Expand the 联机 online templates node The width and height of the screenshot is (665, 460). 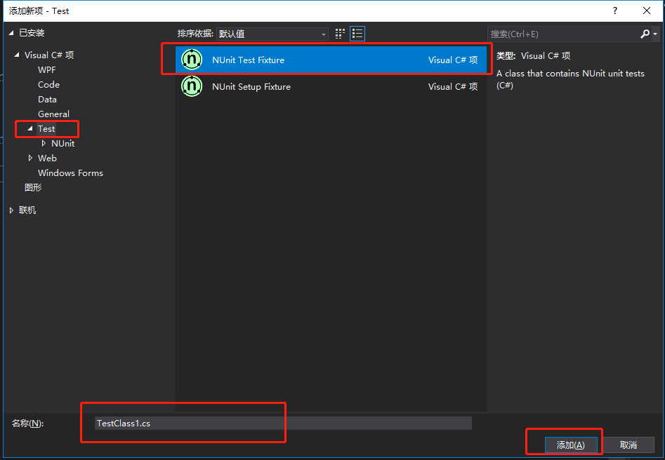click(11, 210)
